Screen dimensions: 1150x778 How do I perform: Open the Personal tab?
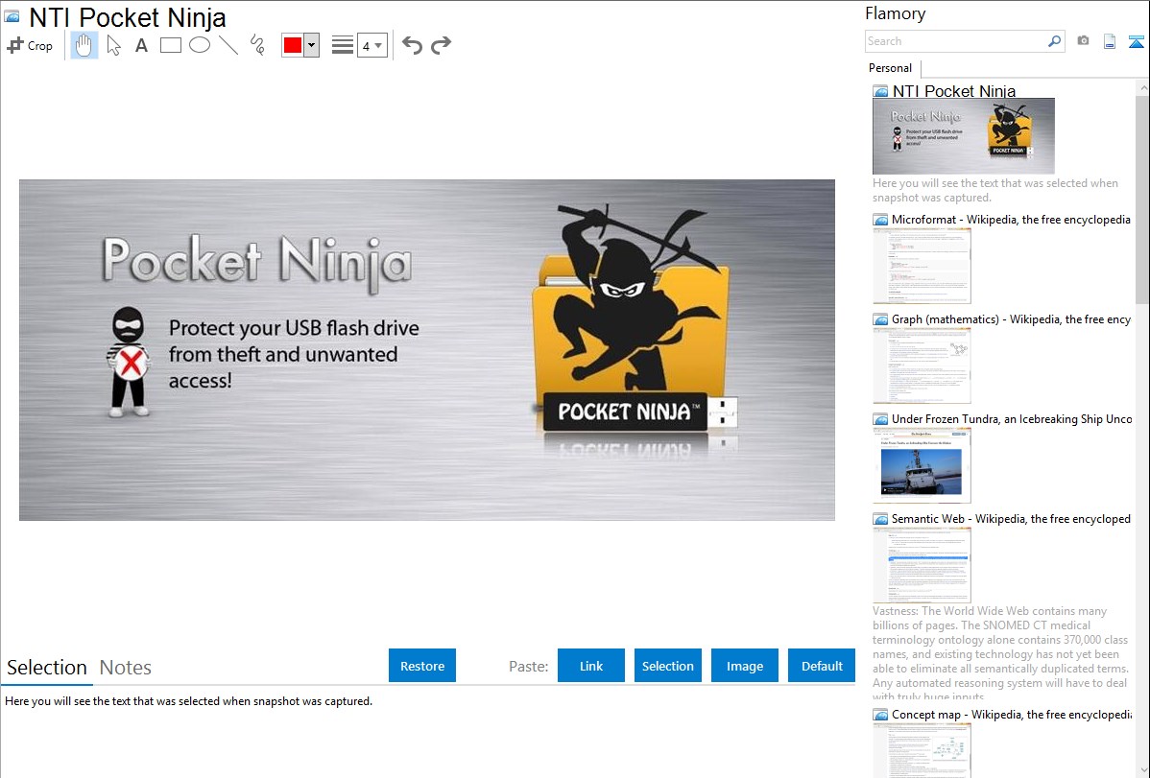coord(890,68)
